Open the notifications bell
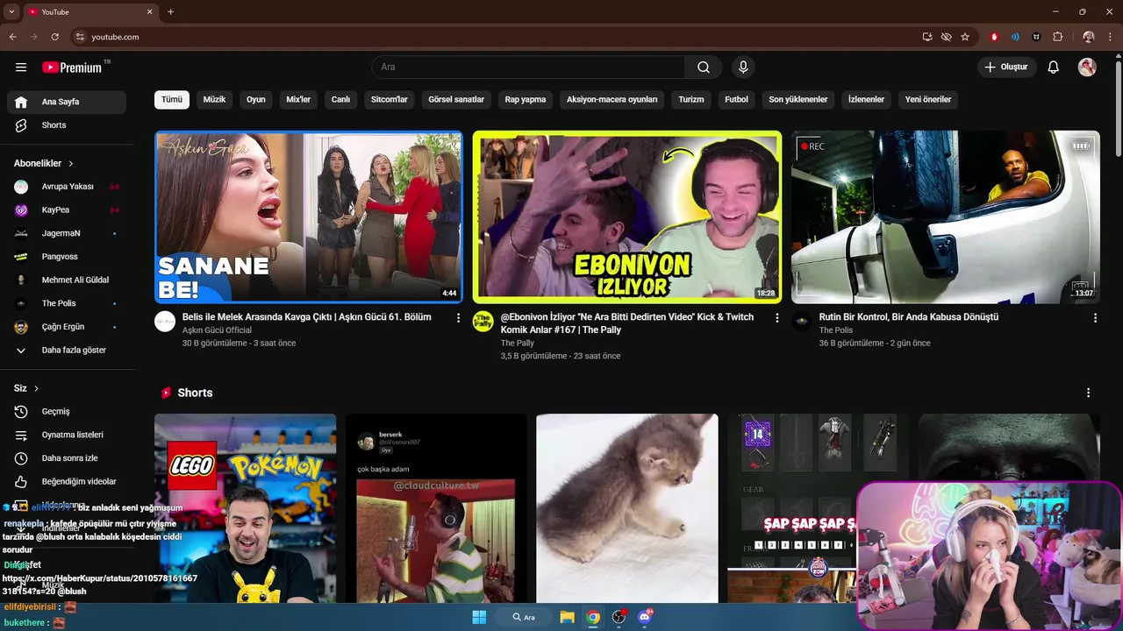The width and height of the screenshot is (1123, 631). 1054,67
